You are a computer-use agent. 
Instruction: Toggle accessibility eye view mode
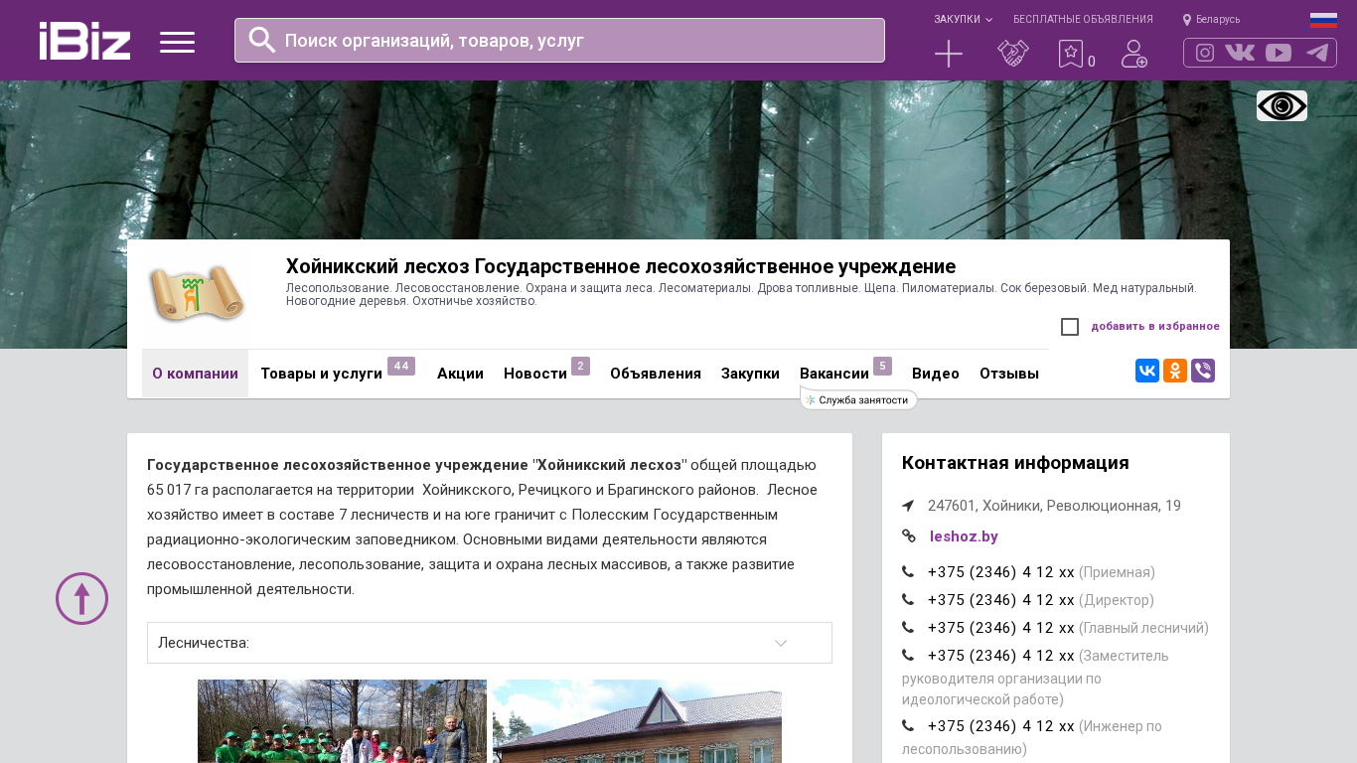point(1282,105)
